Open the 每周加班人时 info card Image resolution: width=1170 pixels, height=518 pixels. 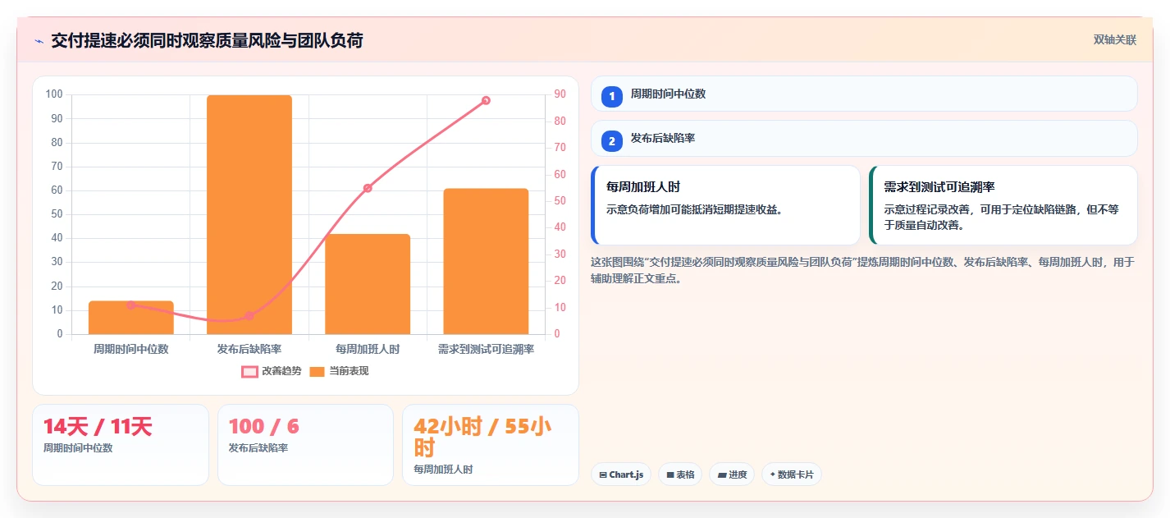coord(725,205)
